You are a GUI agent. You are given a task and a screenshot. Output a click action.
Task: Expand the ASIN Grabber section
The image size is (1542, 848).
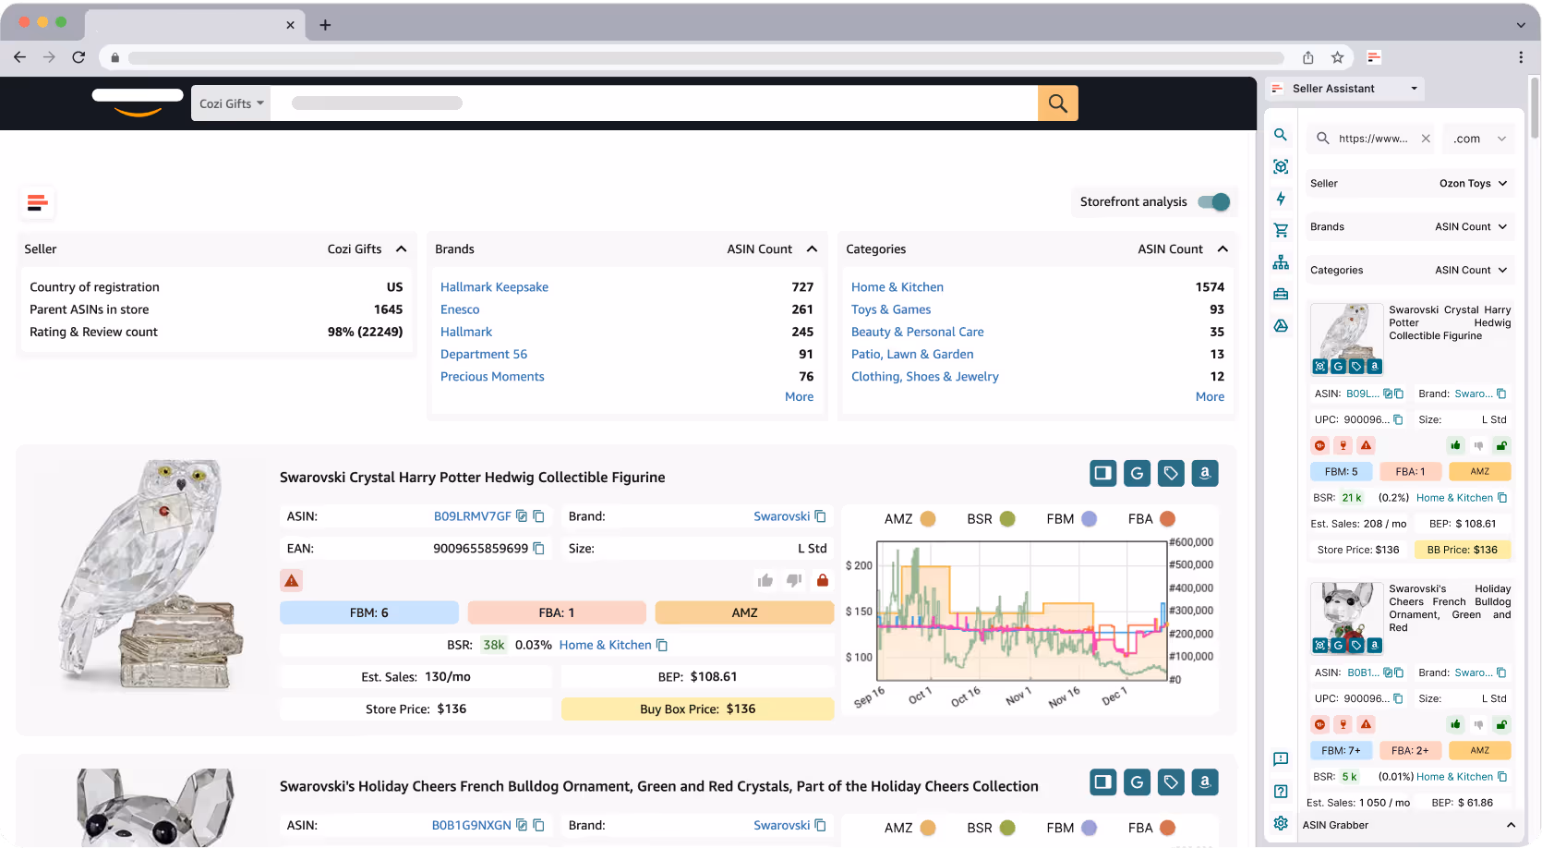click(1511, 825)
